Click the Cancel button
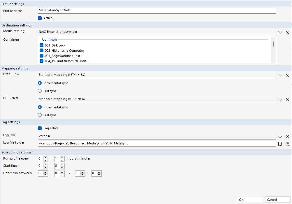The height and width of the screenshot is (204, 292). point(277,200)
